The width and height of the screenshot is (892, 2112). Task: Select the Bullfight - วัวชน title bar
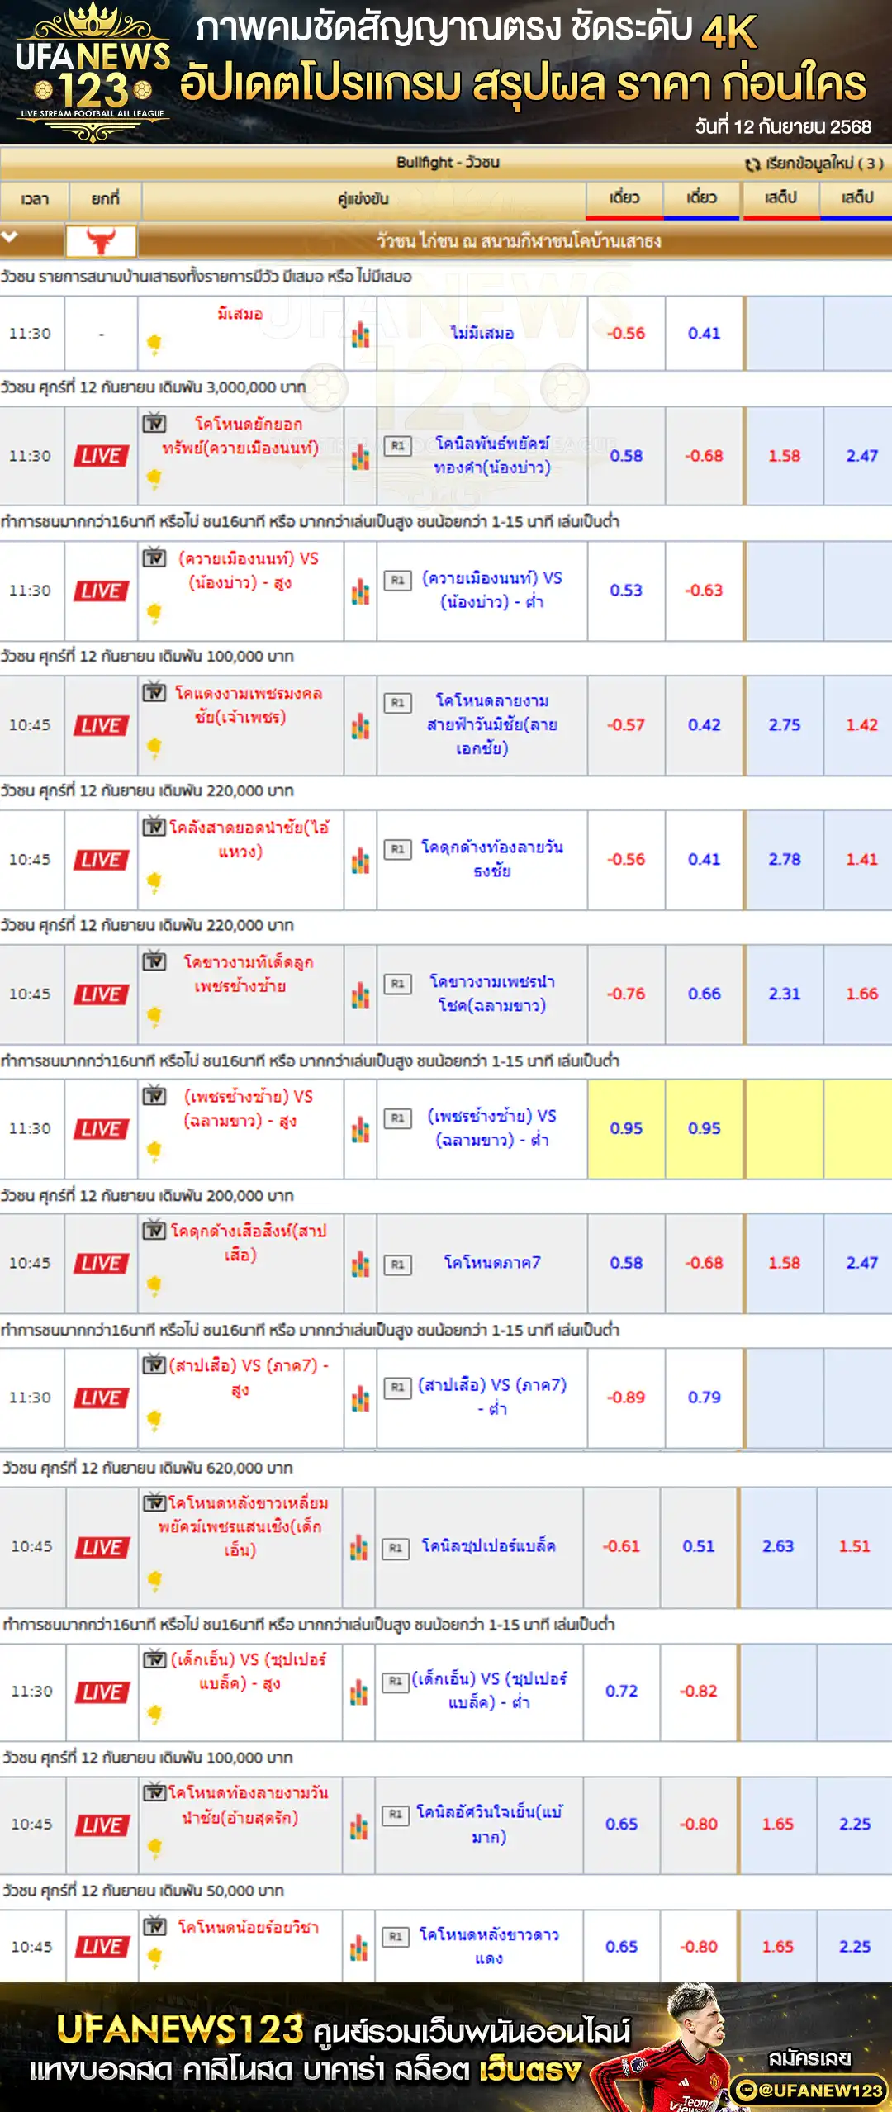pyautogui.click(x=448, y=163)
